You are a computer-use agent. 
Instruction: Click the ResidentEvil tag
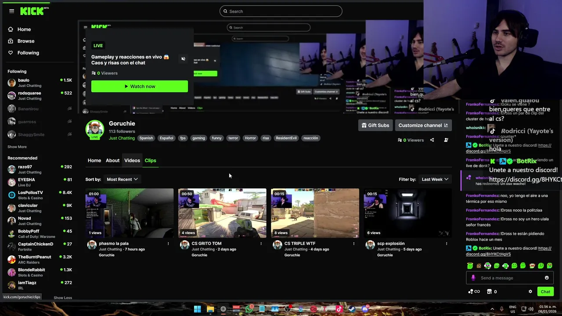286,138
